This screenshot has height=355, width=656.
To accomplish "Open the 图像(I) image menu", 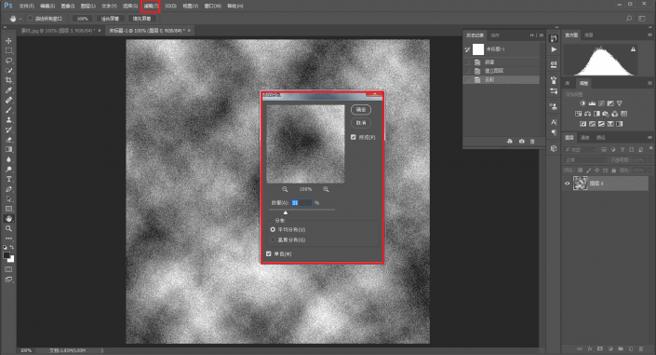I will 67,7.
